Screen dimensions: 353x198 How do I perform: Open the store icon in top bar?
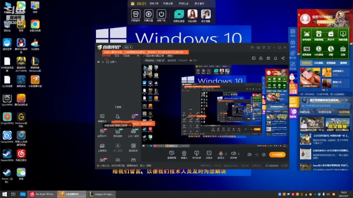point(135,14)
